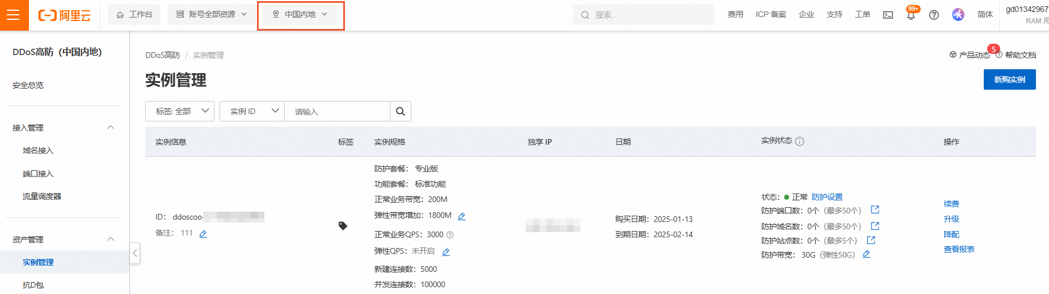Image resolution: width=1049 pixels, height=294 pixels.
Task: Edit the 备注 111 pencil icon
Action: (203, 233)
